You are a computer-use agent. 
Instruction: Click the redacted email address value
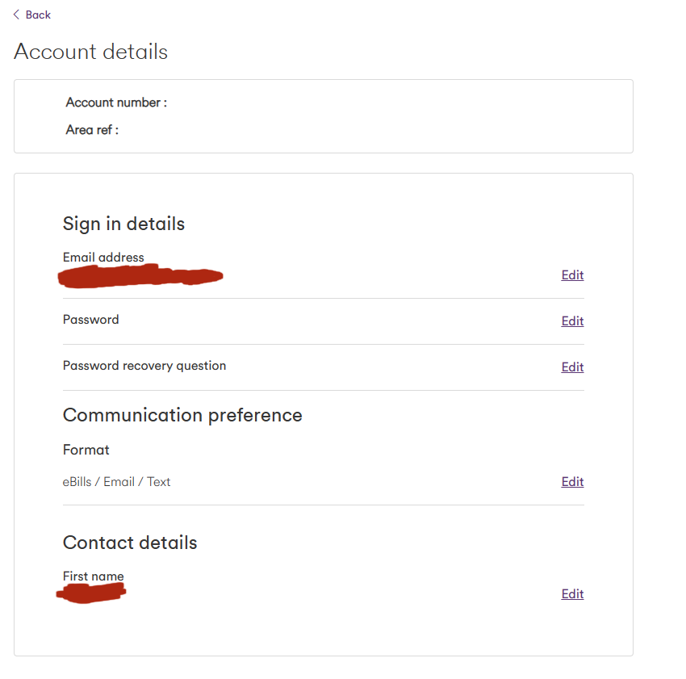click(x=139, y=277)
